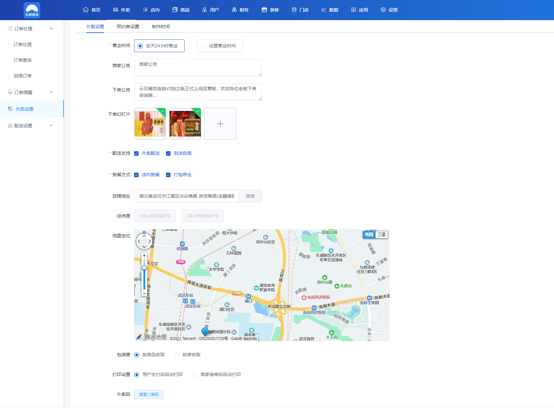The width and height of the screenshot is (554, 408).
Task: Click the 搜索 address button
Action: [x=250, y=196]
